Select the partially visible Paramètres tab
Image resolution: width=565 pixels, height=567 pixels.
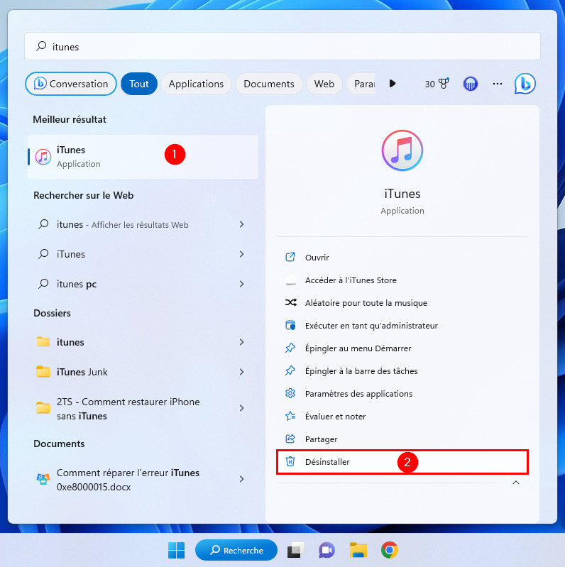click(x=361, y=84)
